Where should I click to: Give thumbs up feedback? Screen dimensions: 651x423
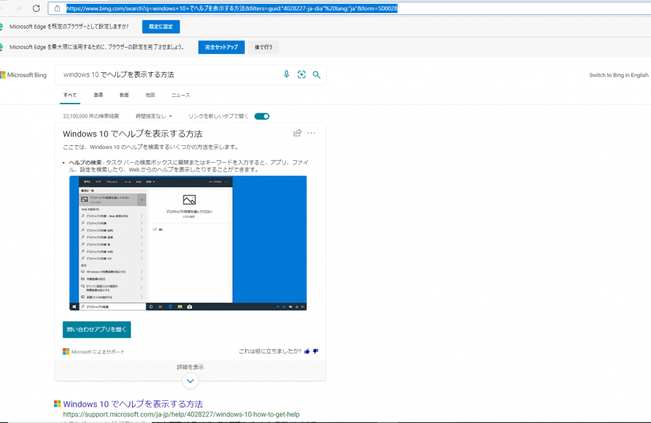click(x=307, y=351)
